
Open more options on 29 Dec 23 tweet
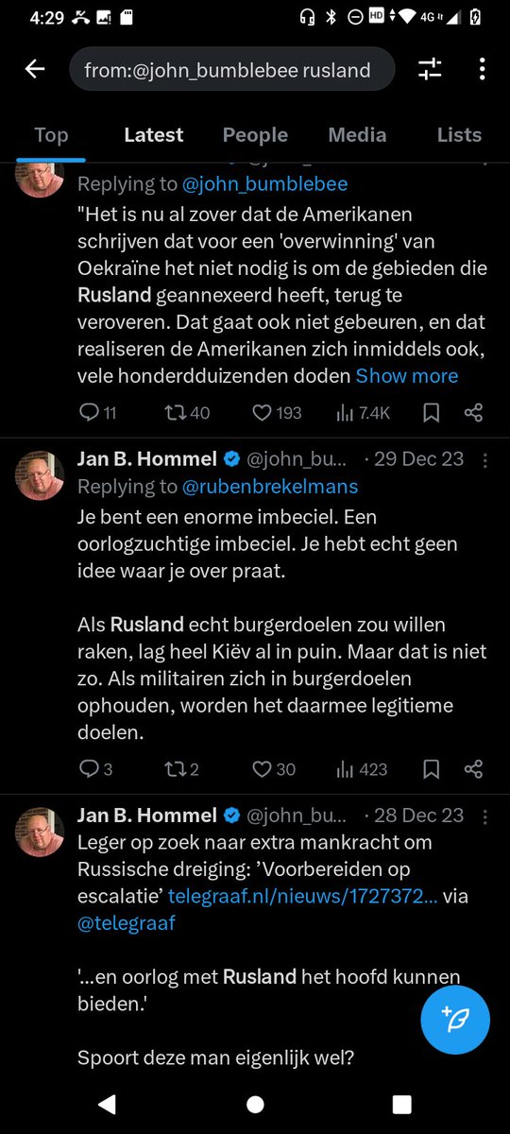click(x=485, y=460)
